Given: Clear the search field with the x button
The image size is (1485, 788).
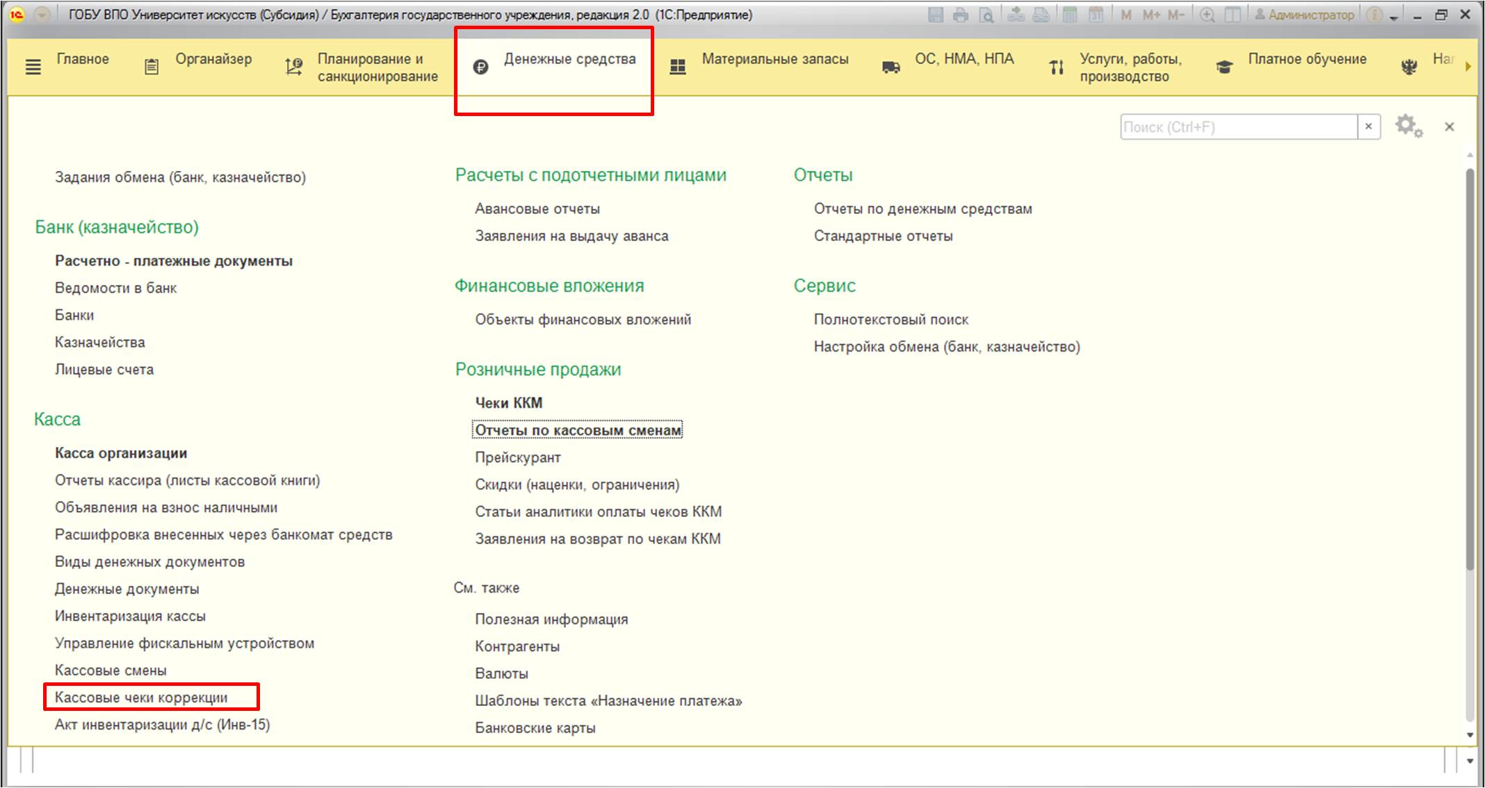Looking at the screenshot, I should 1368,126.
